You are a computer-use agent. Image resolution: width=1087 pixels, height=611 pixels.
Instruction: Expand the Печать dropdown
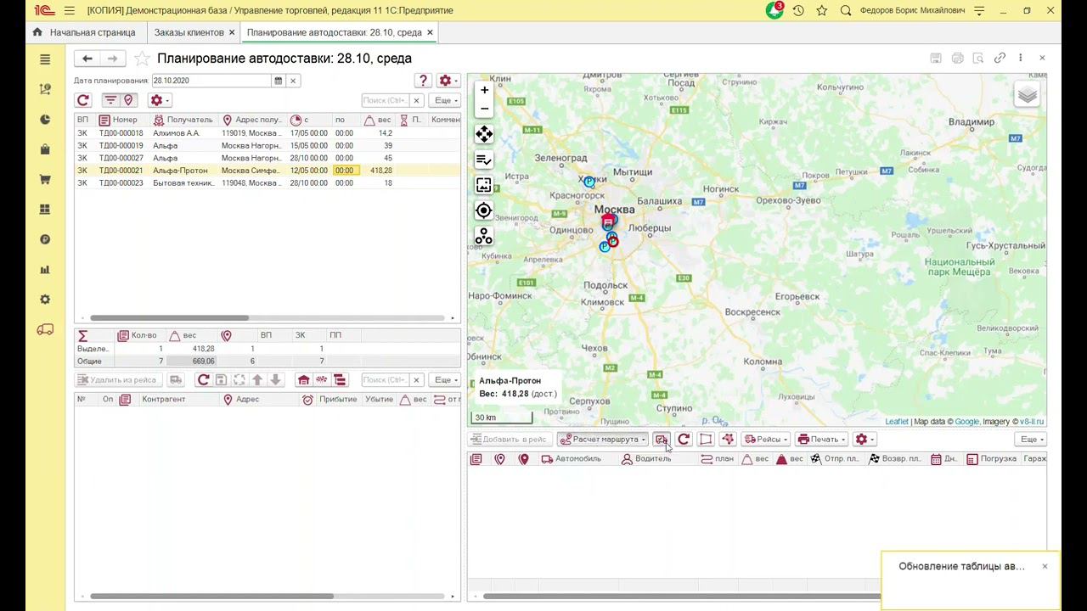821,439
